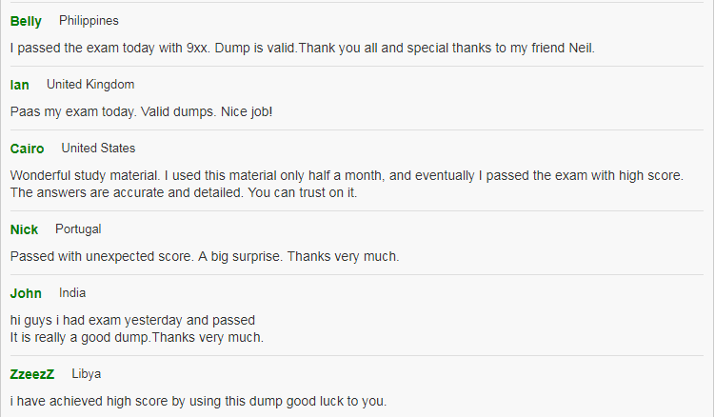This screenshot has width=715, height=417.
Task: Click Nick's 'Passed with unexpected score' comment
Action: [205, 256]
